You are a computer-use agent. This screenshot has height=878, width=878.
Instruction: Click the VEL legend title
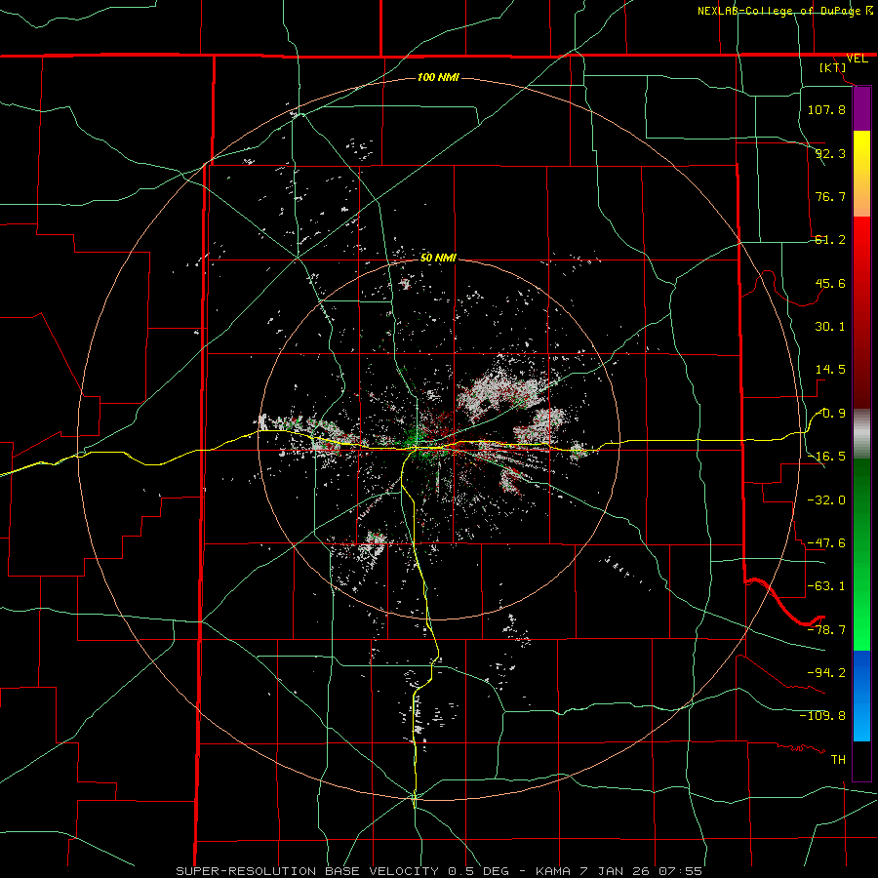click(857, 59)
